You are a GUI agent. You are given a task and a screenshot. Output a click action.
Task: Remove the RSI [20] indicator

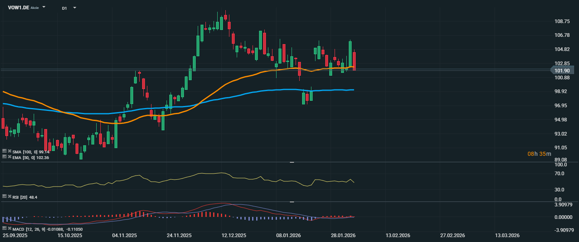(x=9, y=197)
